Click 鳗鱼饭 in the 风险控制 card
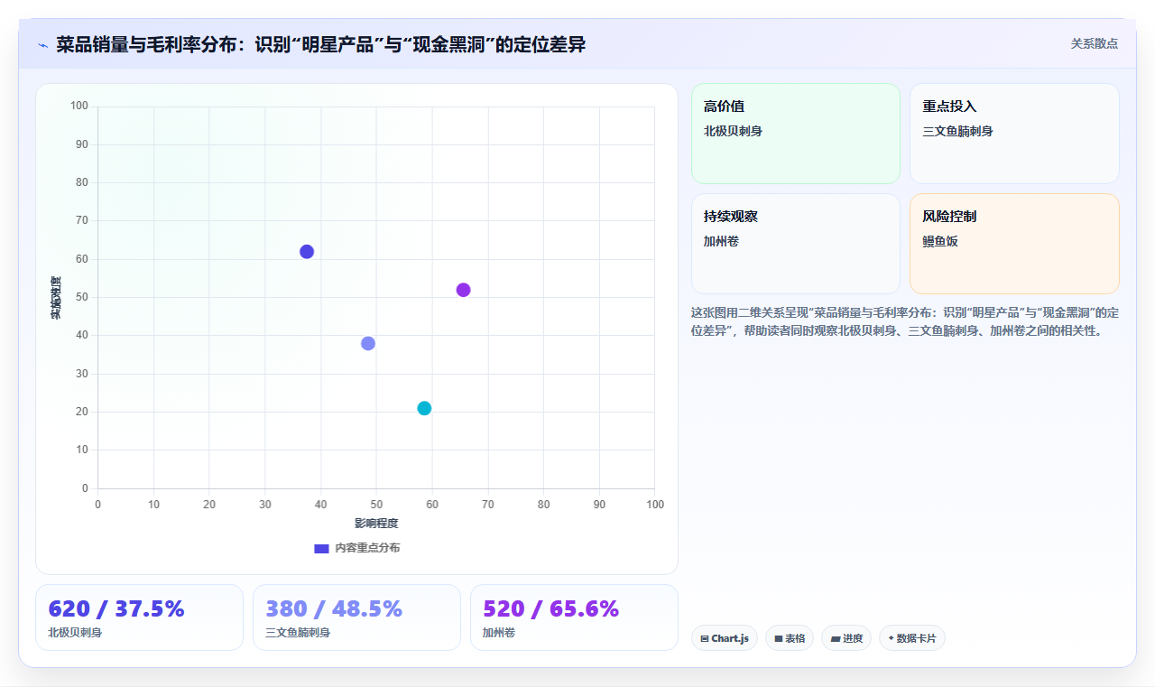The image size is (1155, 687). 939,241
